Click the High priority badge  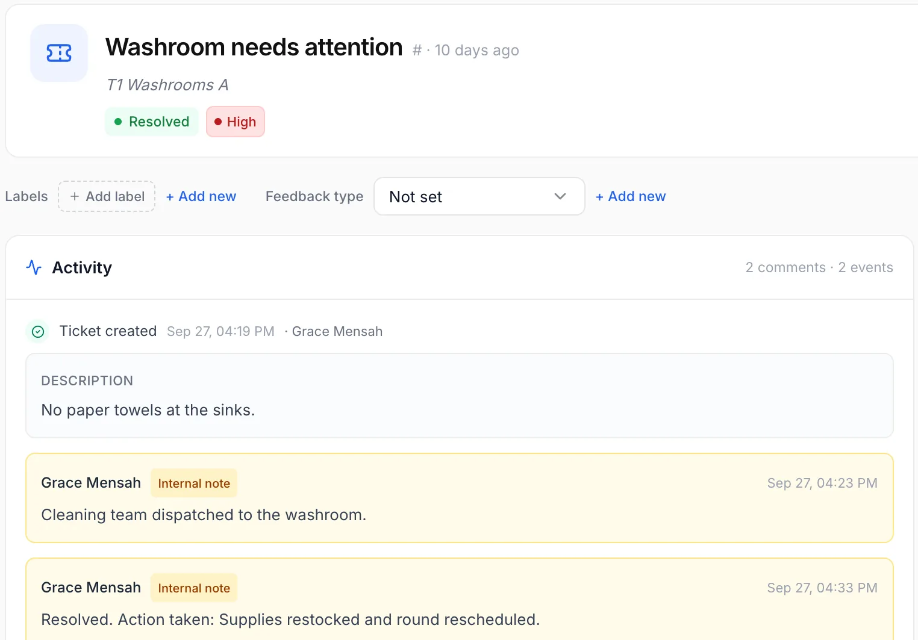(236, 122)
